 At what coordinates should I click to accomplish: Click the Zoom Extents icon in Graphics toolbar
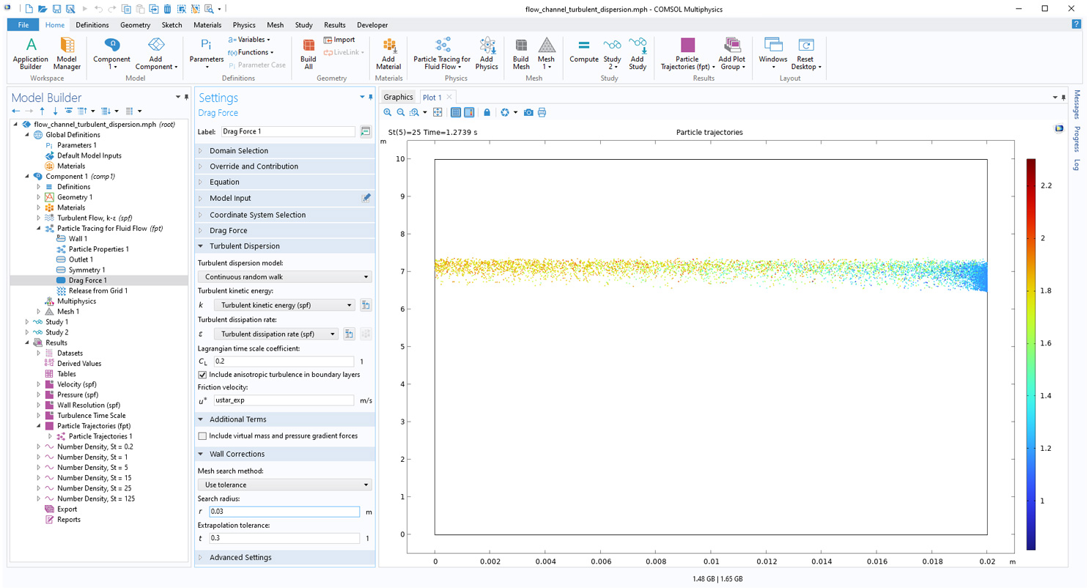[438, 112]
